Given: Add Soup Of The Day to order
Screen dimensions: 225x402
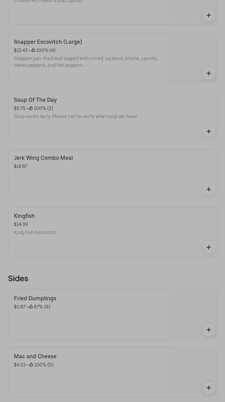Looking at the screenshot, I should coord(208,131).
